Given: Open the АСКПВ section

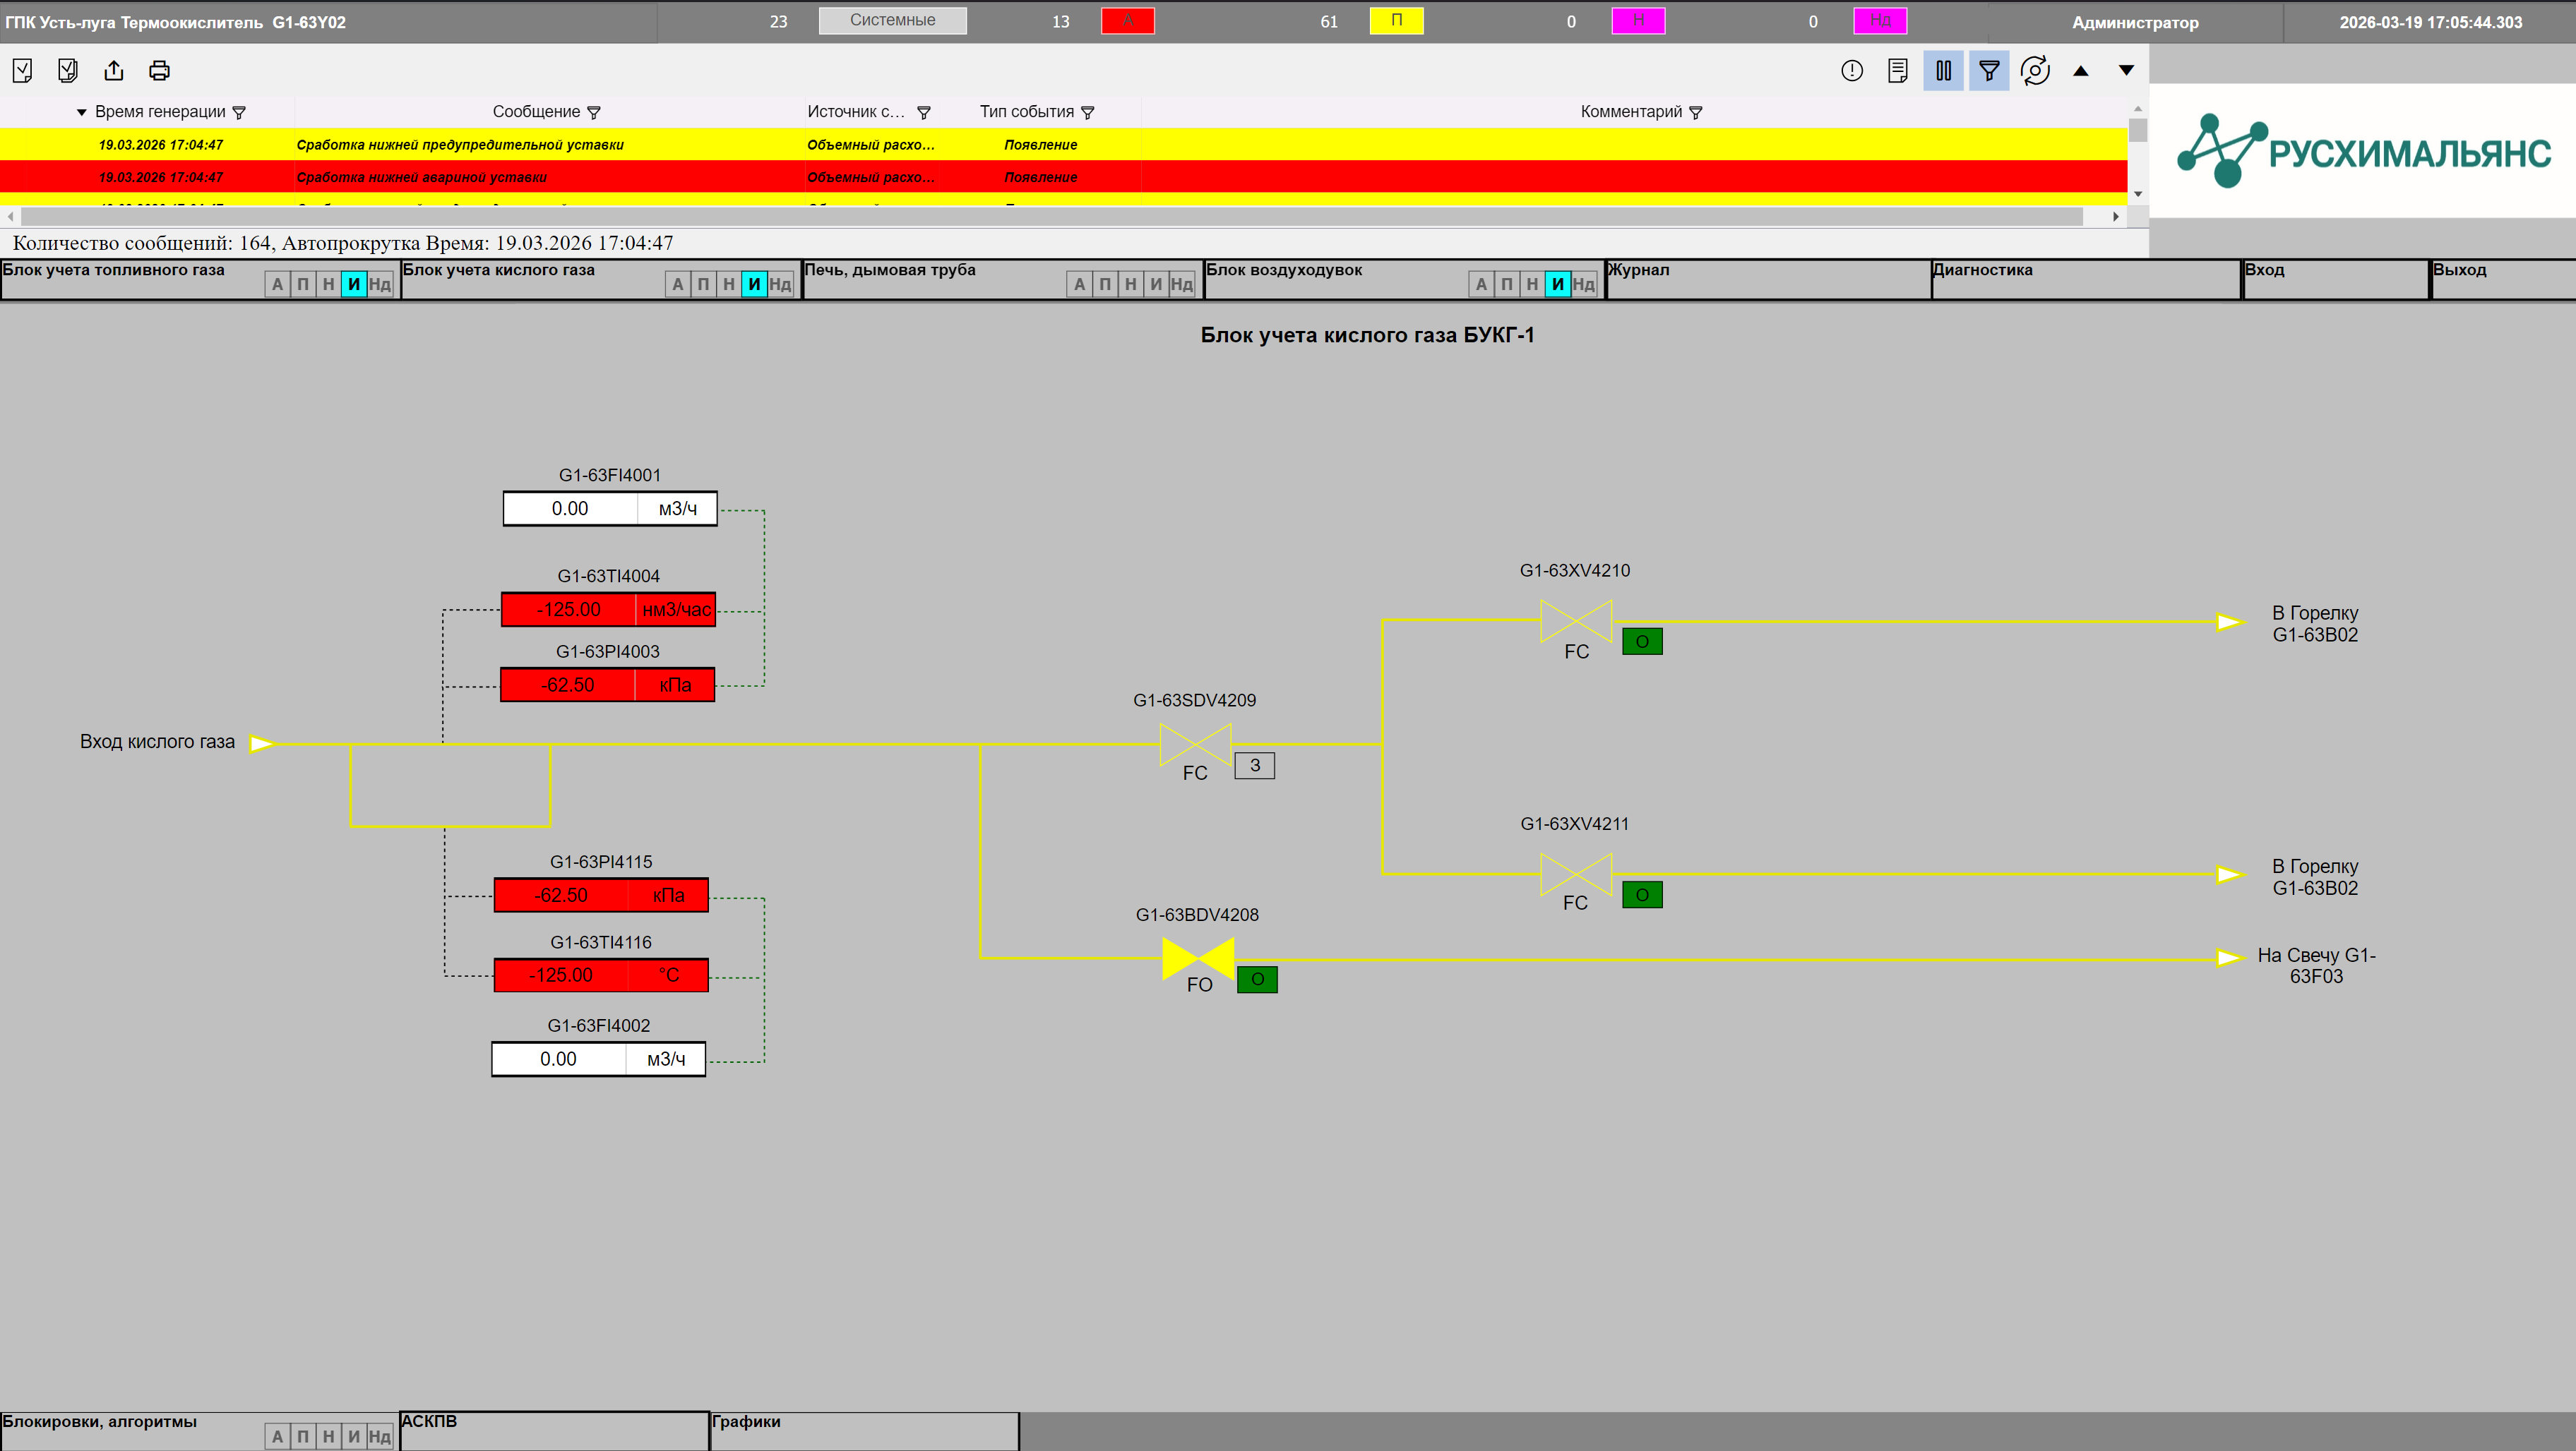Looking at the screenshot, I should 554,1431.
